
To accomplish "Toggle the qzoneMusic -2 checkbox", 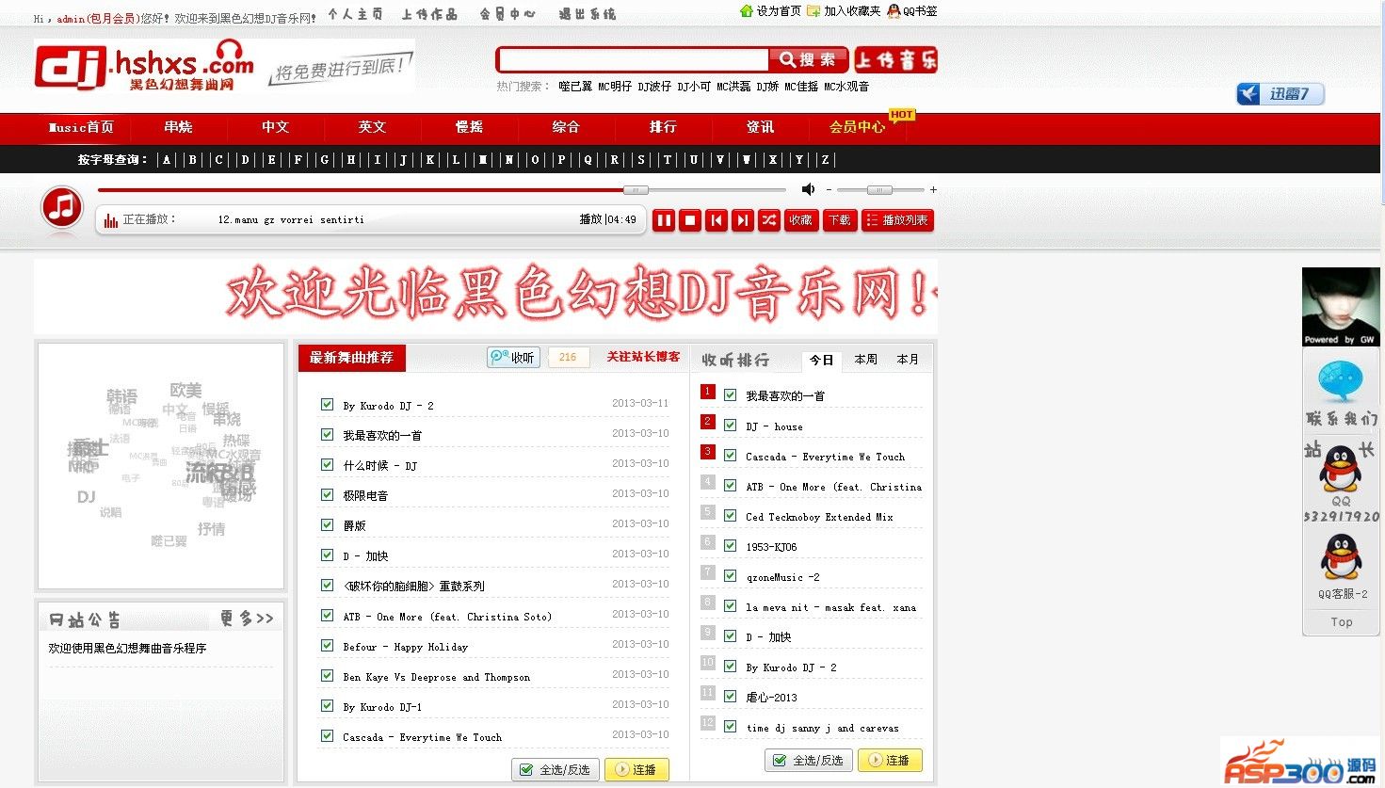I will [x=730, y=575].
